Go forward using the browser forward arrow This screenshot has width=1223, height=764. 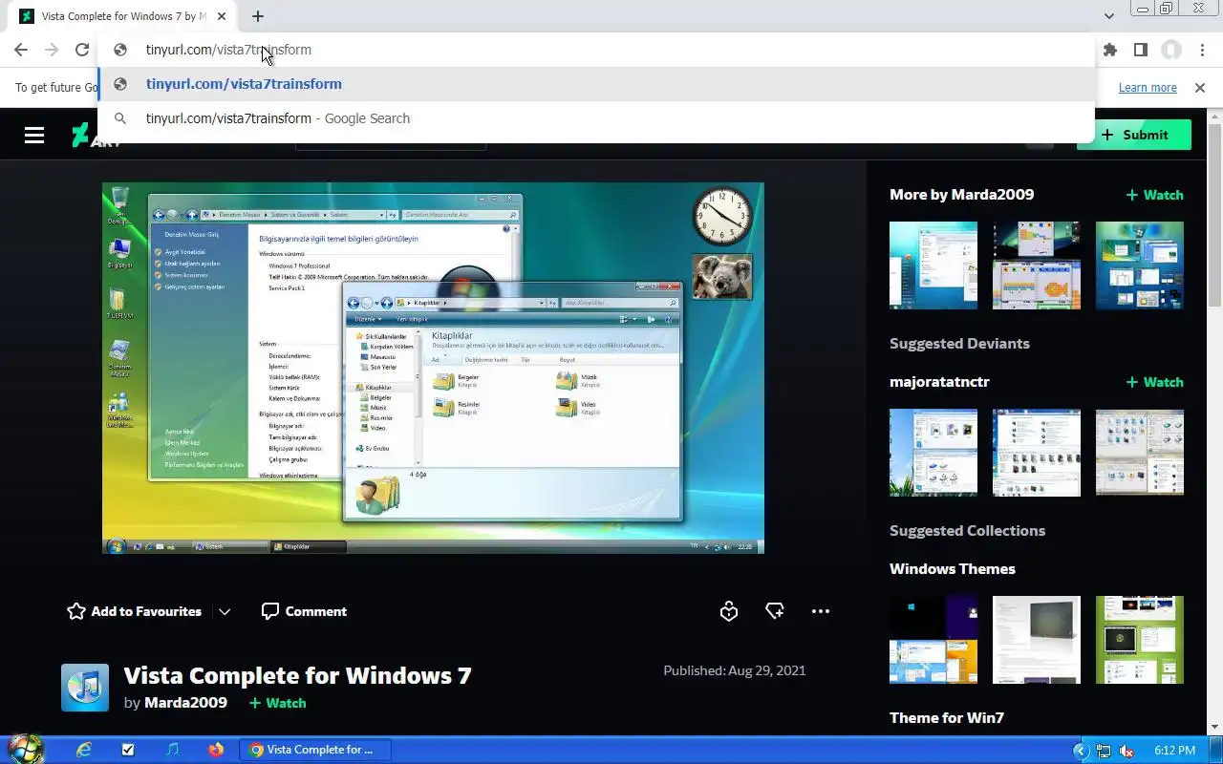coord(52,50)
